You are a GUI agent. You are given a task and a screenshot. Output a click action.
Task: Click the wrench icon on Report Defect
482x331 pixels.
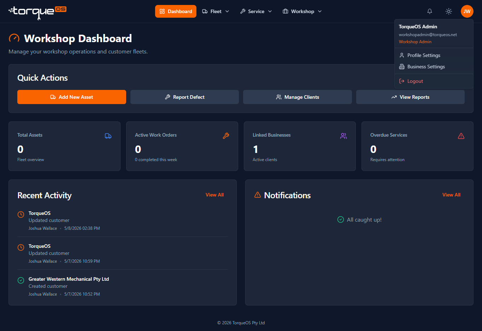167,97
